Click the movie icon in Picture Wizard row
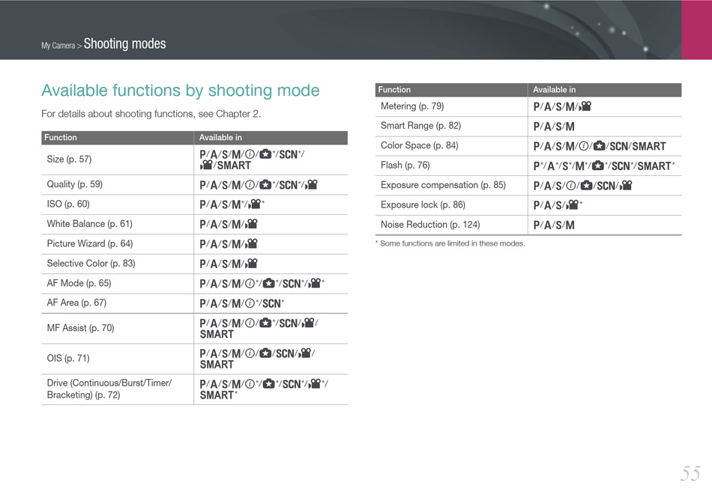Screen dimensions: 712x504 point(251,244)
